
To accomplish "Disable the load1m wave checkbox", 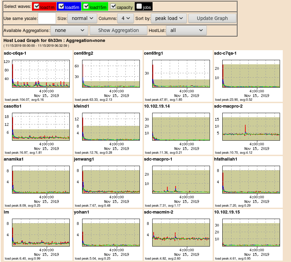I will coord(37,6).
